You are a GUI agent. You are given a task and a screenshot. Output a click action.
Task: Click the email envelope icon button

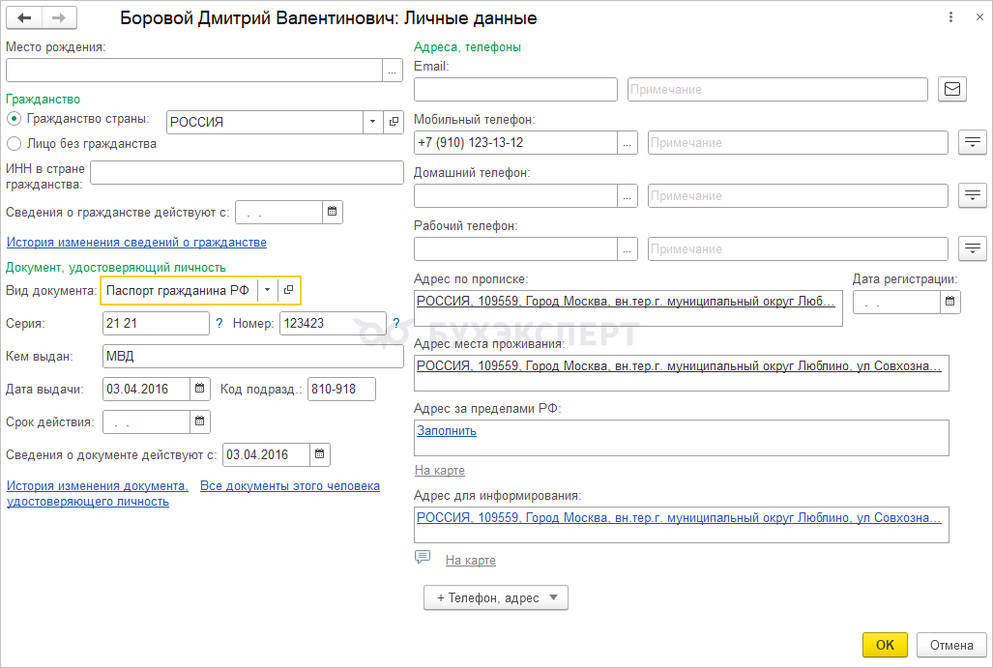952,90
